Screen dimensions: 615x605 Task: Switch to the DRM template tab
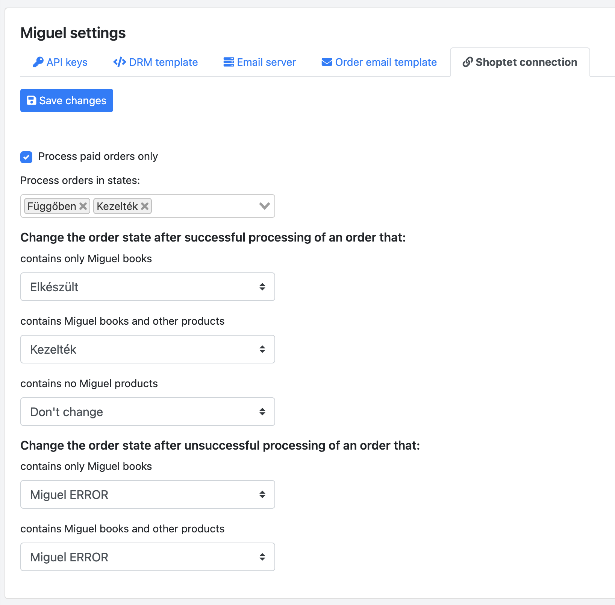[x=155, y=62]
